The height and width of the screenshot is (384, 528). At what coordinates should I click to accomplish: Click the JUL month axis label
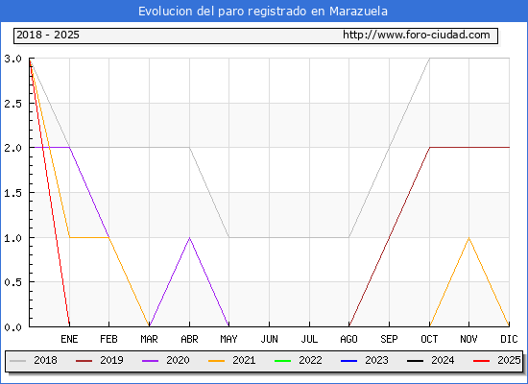pyautogui.click(x=309, y=339)
